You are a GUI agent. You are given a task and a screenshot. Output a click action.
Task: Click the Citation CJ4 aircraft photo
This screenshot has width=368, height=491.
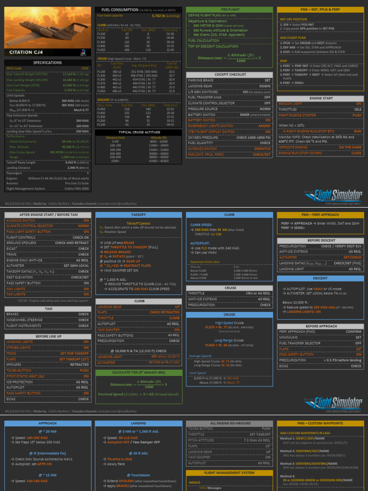pyautogui.click(x=48, y=31)
